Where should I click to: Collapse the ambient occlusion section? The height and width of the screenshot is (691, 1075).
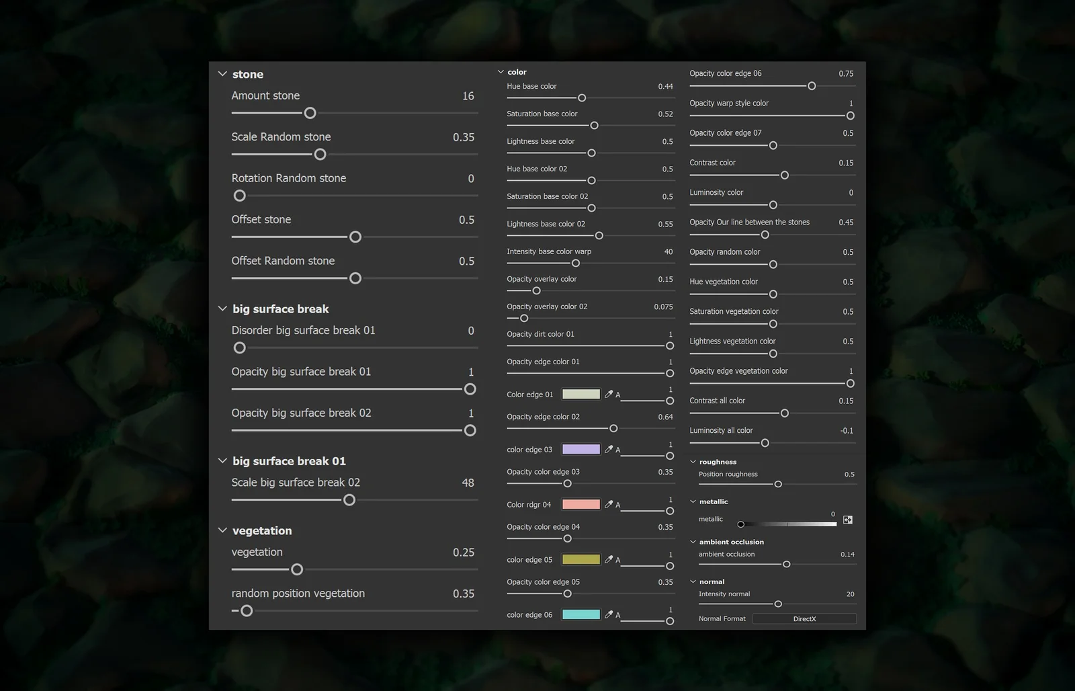(693, 542)
